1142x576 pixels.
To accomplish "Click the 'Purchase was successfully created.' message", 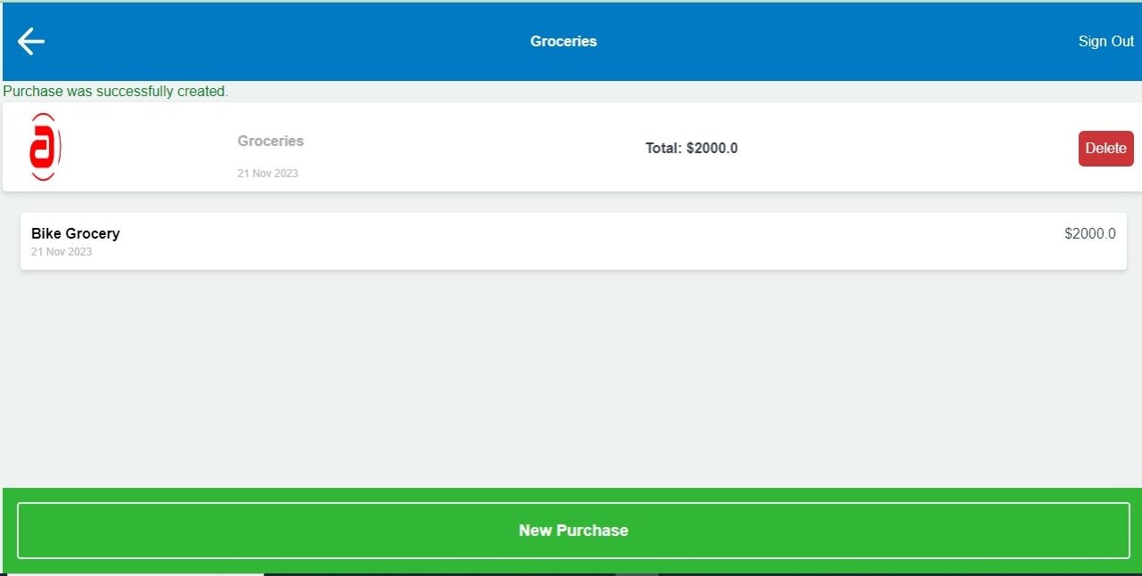I will tap(116, 91).
